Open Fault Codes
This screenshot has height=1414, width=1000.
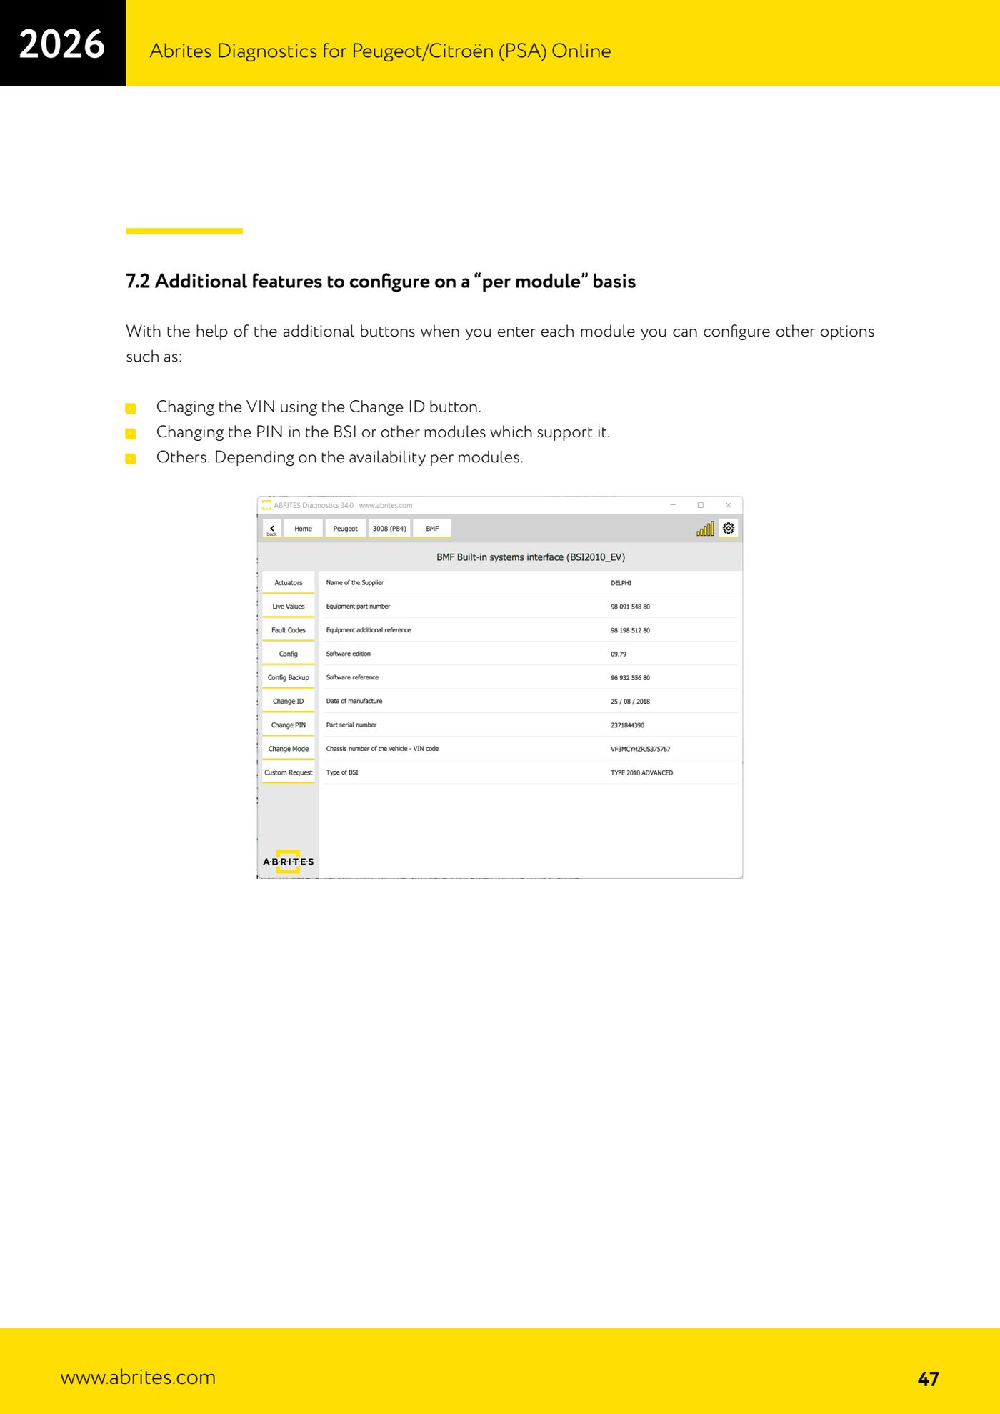(289, 630)
